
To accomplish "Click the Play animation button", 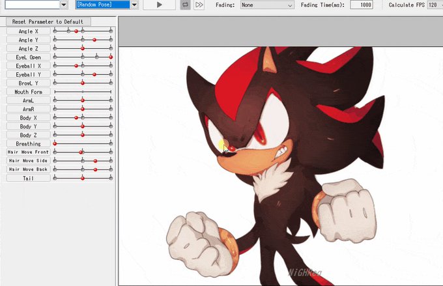I will (x=160, y=5).
